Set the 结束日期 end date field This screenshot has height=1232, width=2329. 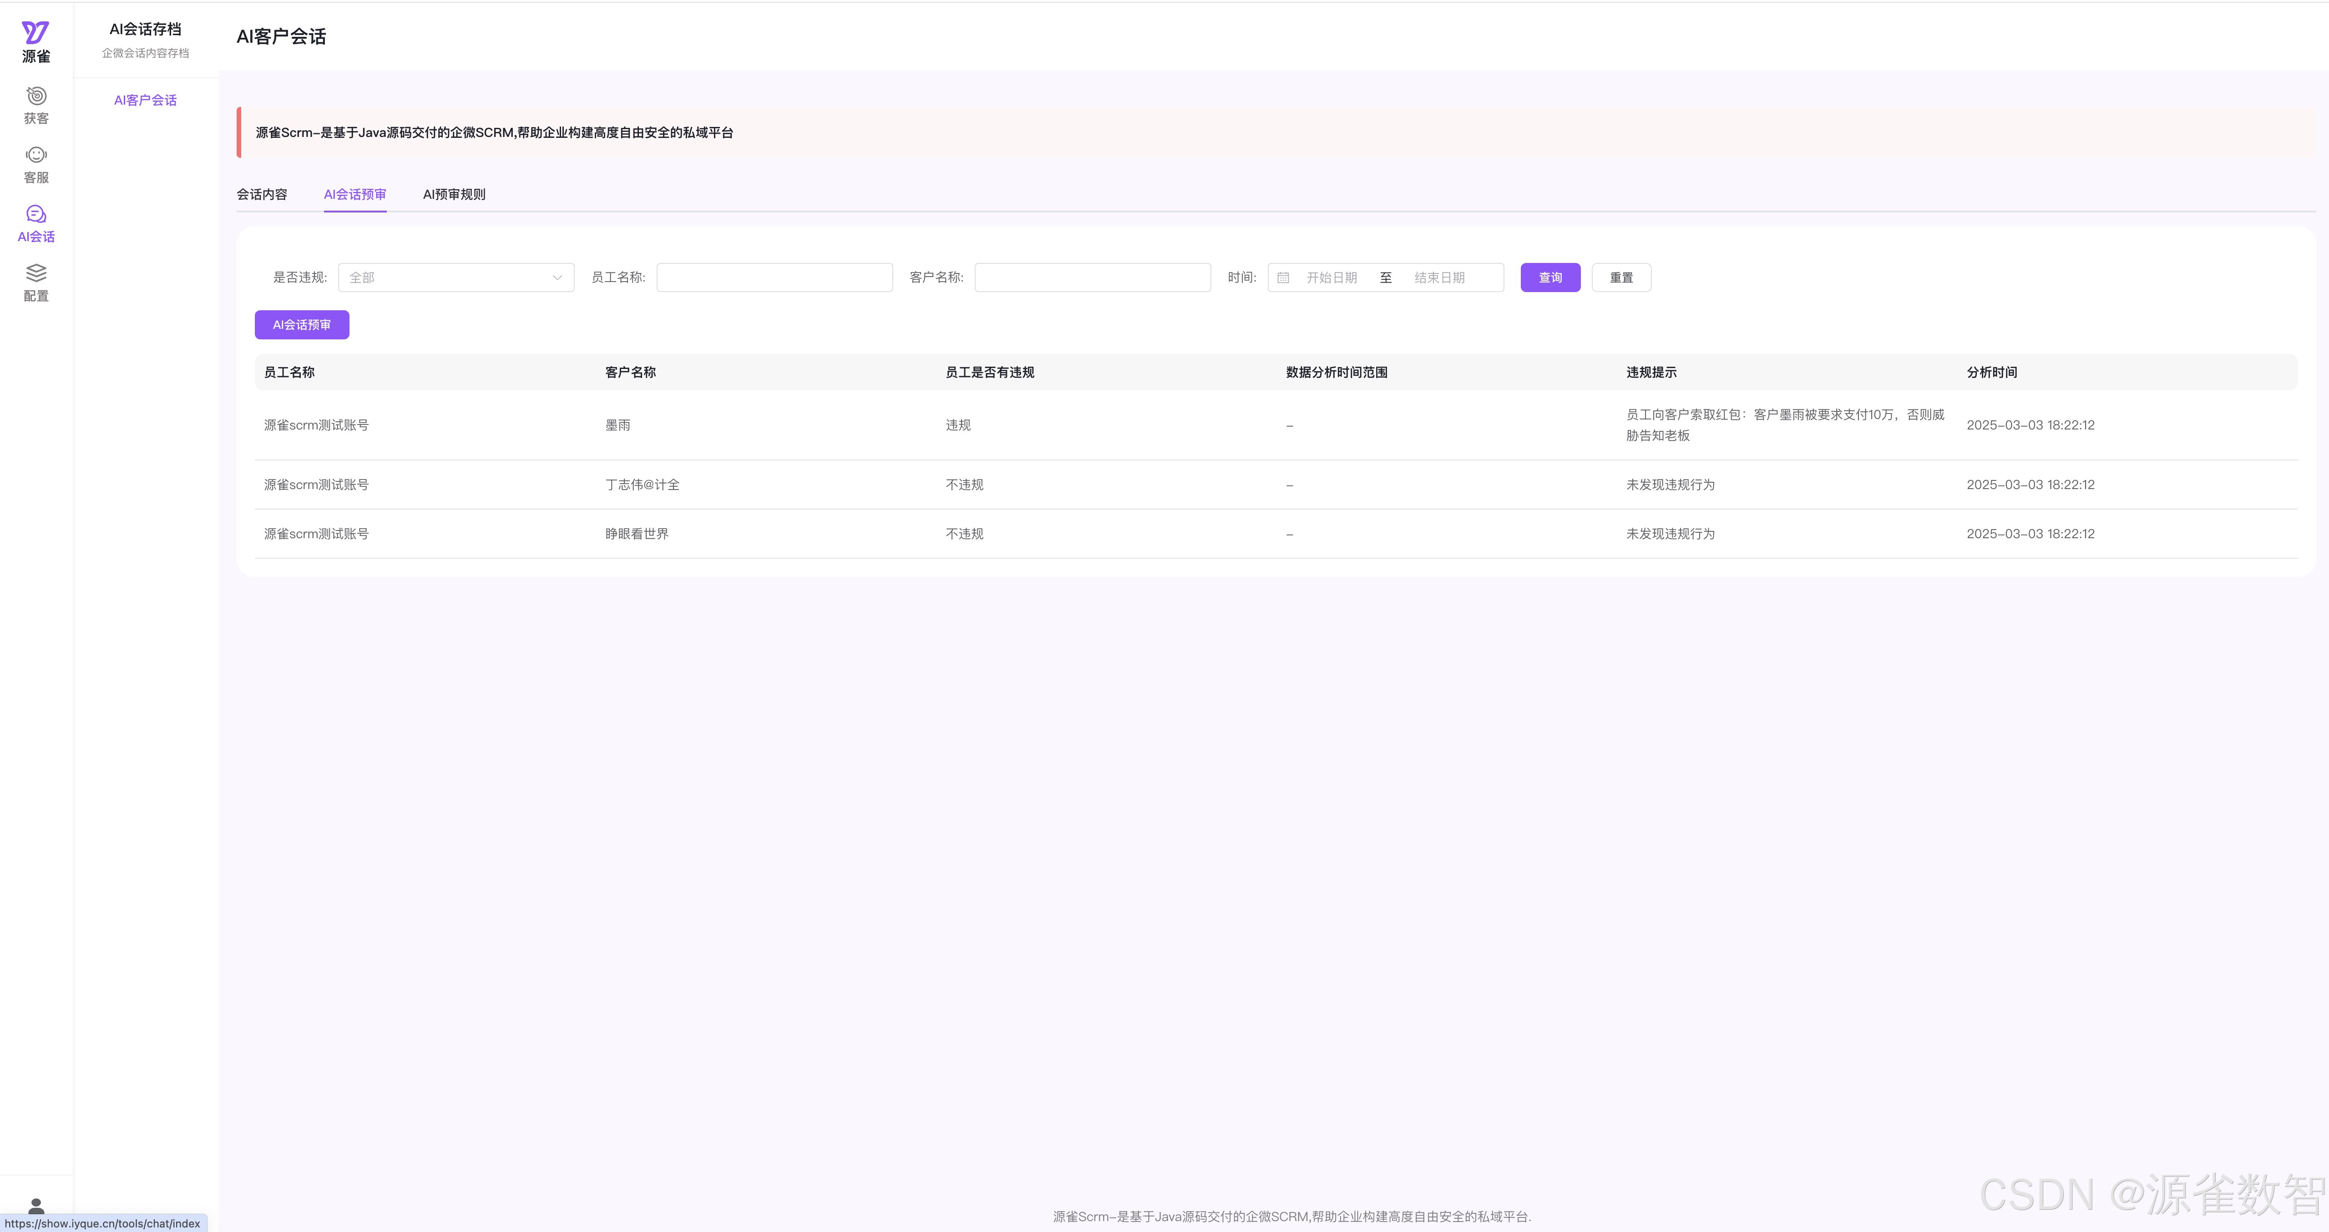click(1439, 278)
